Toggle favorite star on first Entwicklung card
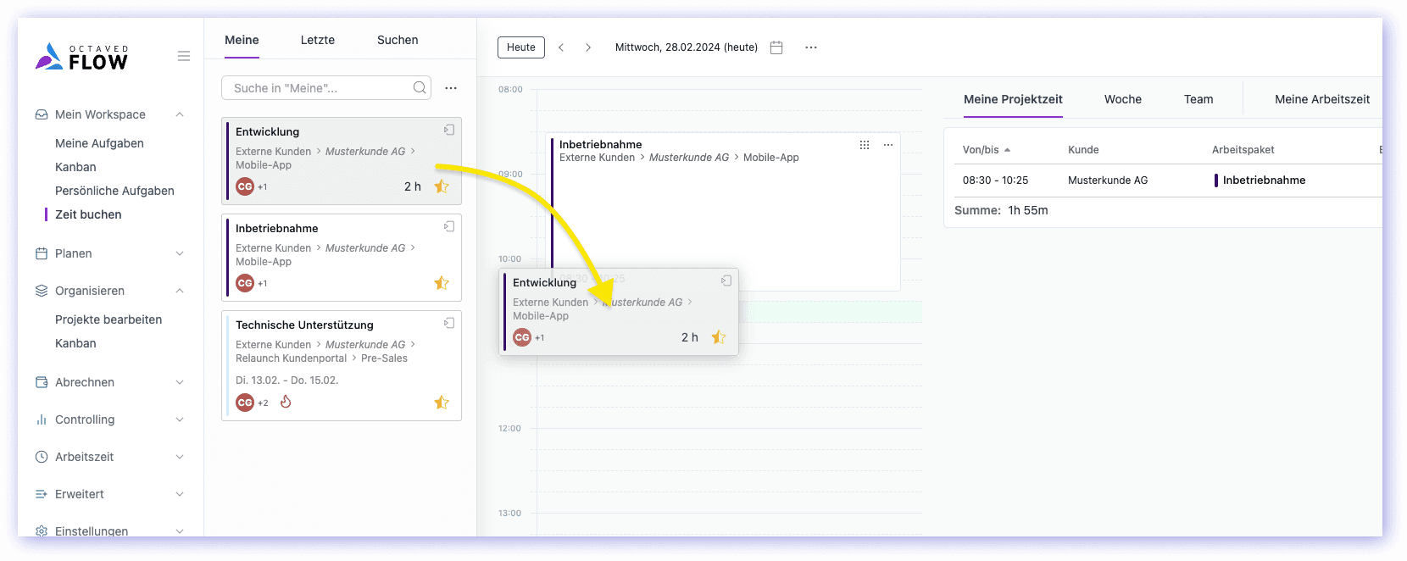Image resolution: width=1407 pixels, height=561 pixels. (442, 186)
